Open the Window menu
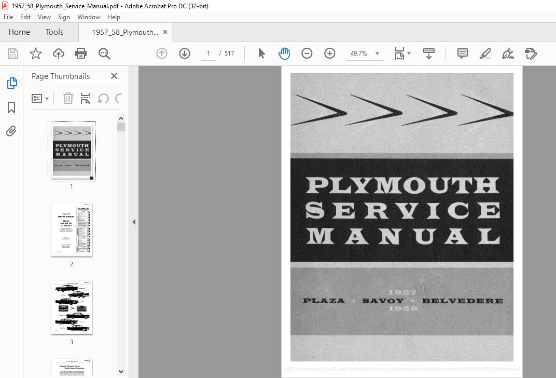Screen dimensions: 556x378 pyautogui.click(x=89, y=17)
